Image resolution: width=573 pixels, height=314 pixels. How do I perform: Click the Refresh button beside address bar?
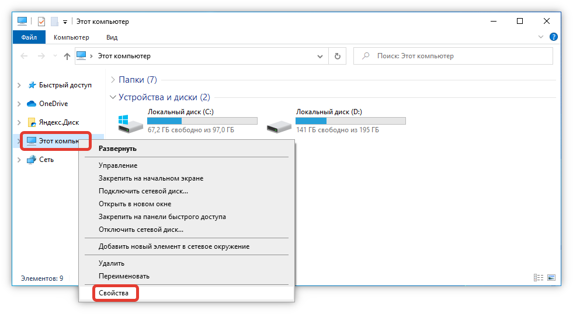click(337, 57)
